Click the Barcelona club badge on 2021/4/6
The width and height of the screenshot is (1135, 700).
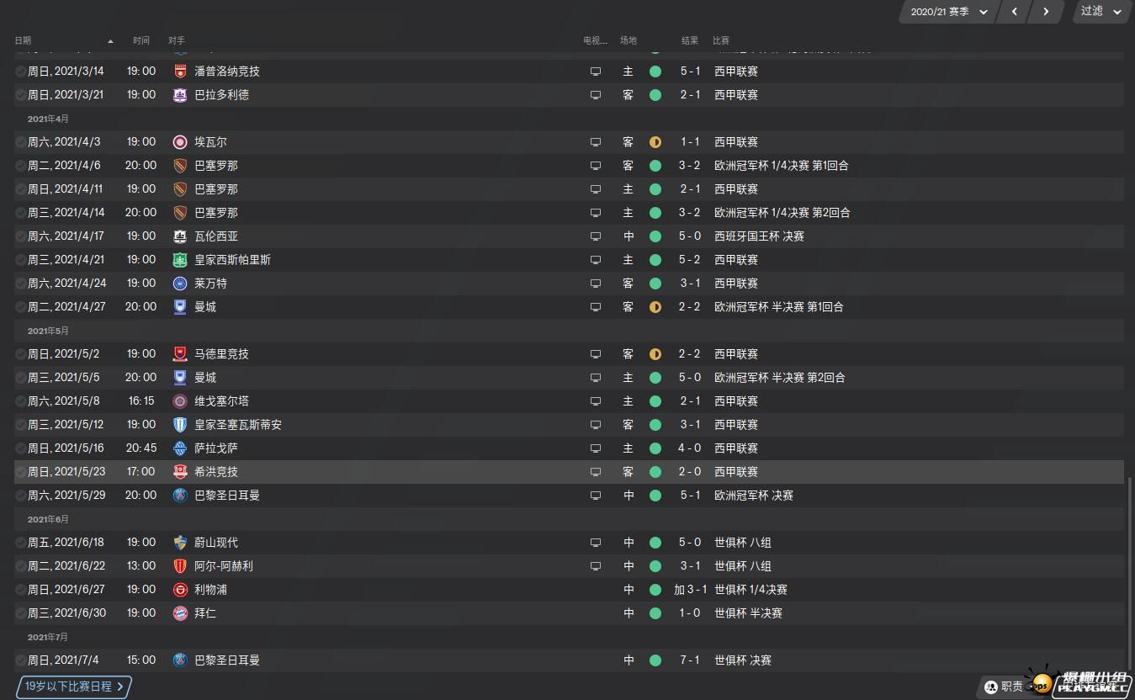click(x=180, y=166)
